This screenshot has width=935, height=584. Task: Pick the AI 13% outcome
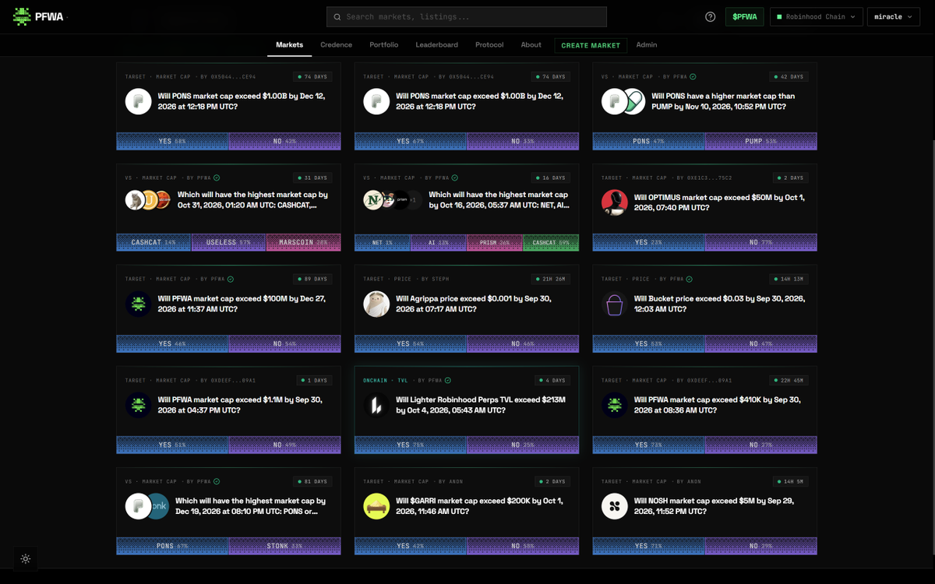point(439,242)
